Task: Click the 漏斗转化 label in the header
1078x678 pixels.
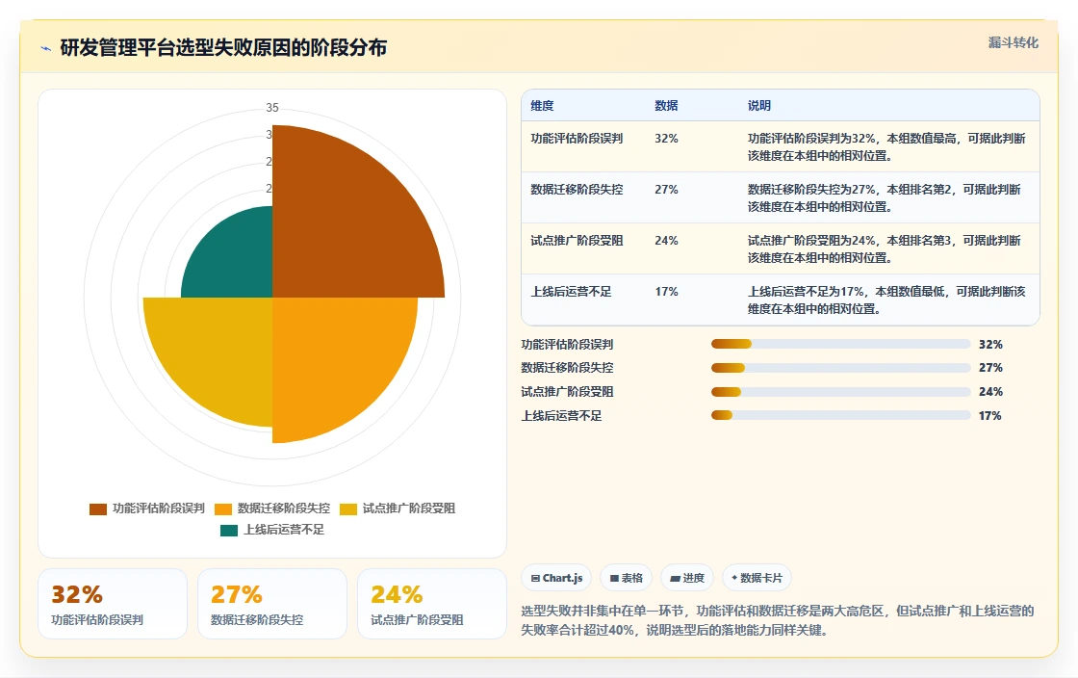Action: coord(1014,42)
